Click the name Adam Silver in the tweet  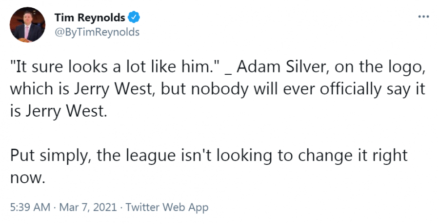click(x=282, y=67)
